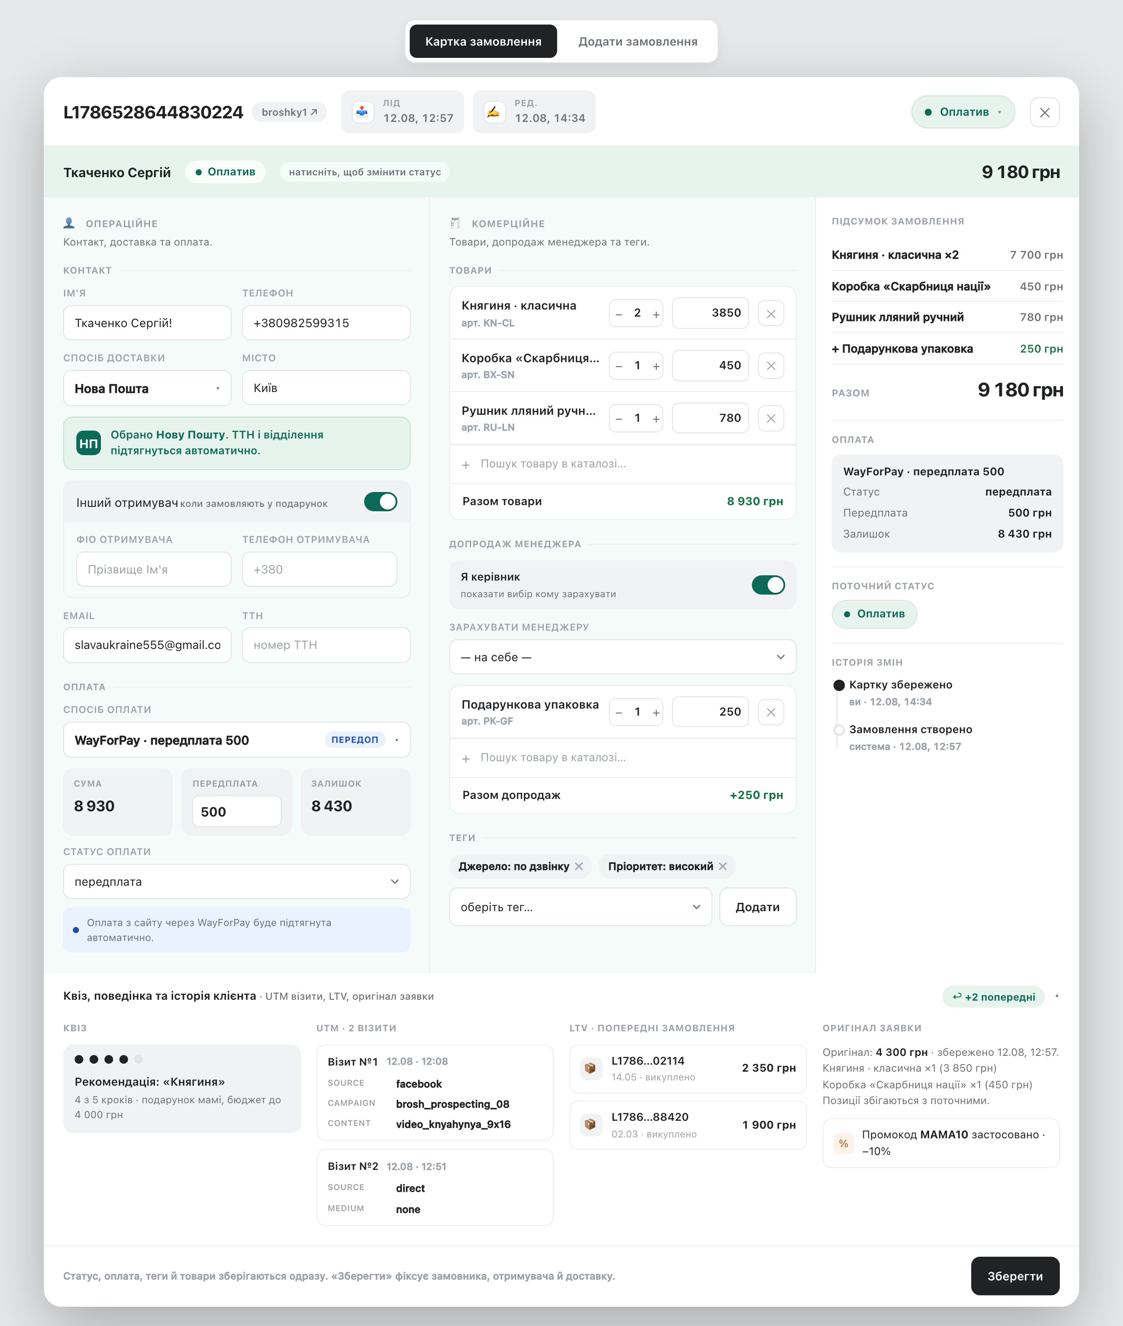Click price field 450 for Коробка
The width and height of the screenshot is (1123, 1326).
coord(710,365)
